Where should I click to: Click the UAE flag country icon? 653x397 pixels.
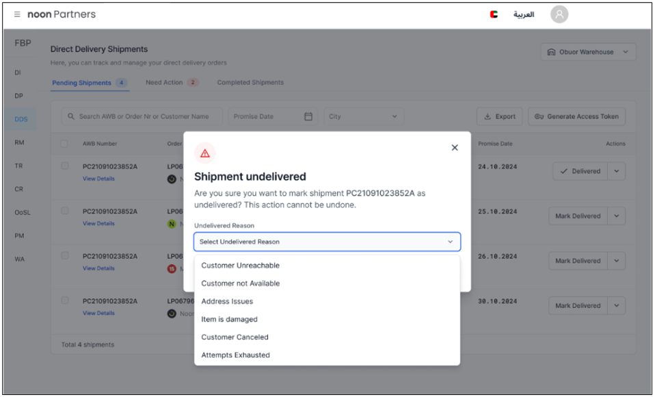pyautogui.click(x=494, y=14)
